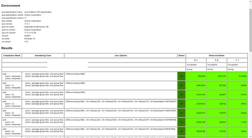The image size is (252, 138).
Task: Click the green cell showing 24481803
Action: tap(196, 85)
